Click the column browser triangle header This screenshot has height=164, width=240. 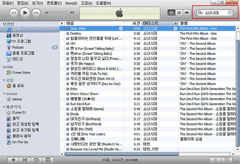pos(62,23)
